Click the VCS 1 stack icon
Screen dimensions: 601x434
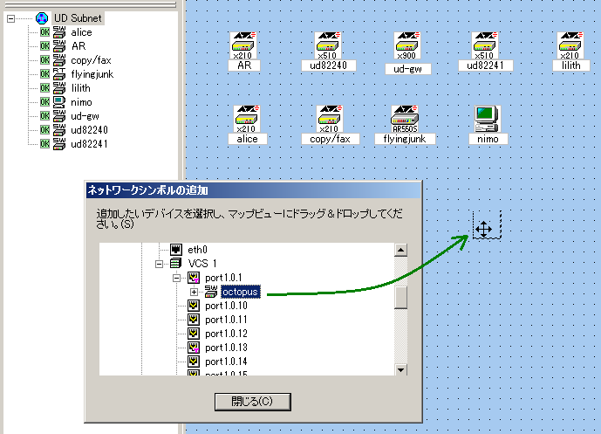tap(176, 263)
